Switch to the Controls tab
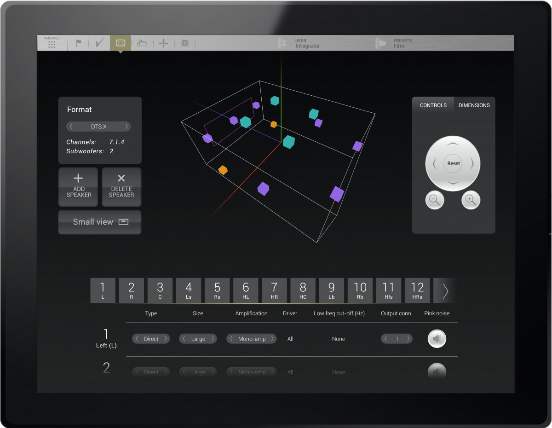The image size is (552, 428). 433,105
